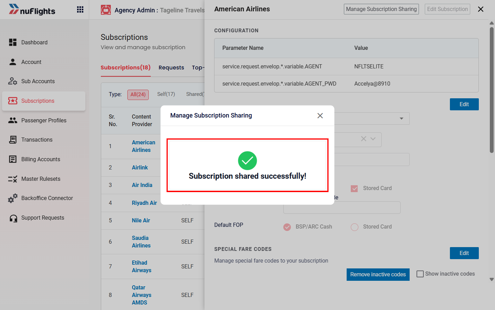
Task: Click the Transactions receipt icon
Action: pyautogui.click(x=13, y=140)
